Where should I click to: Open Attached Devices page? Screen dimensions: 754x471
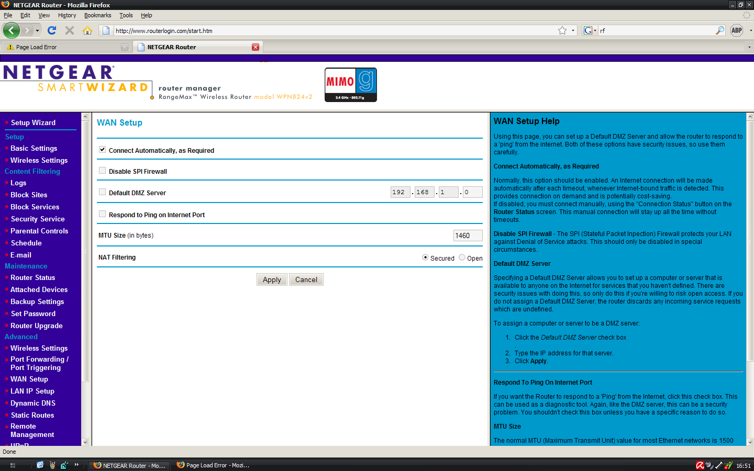point(39,289)
